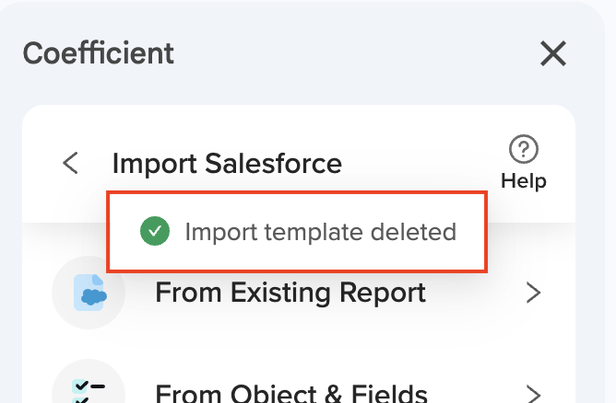
Task: Expand From Object & Fields chevron arrow
Action: (x=533, y=394)
